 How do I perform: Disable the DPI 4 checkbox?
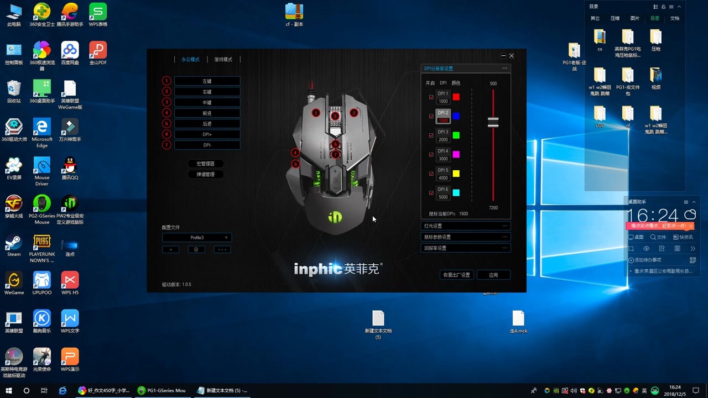click(431, 155)
